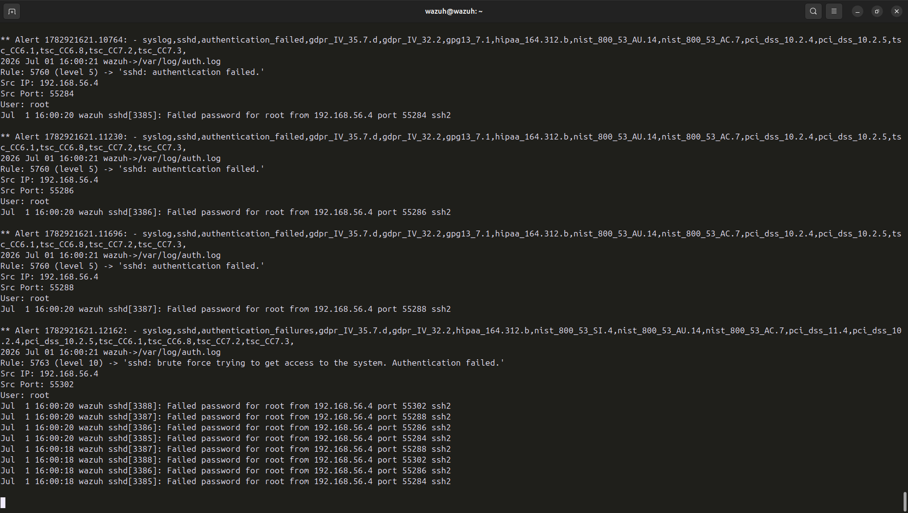Maximize the terminal window
The image size is (908, 513).
(877, 11)
